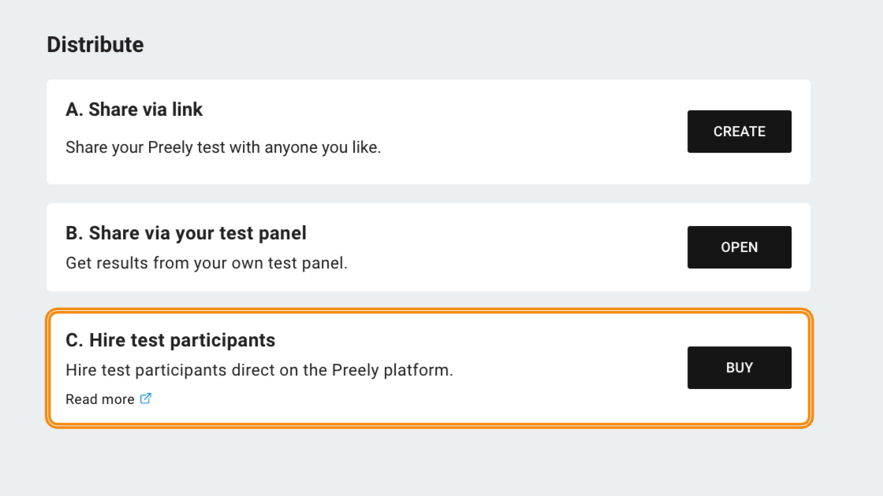883x496 pixels.
Task: Click the CREATE button for share link
Action: click(x=739, y=131)
